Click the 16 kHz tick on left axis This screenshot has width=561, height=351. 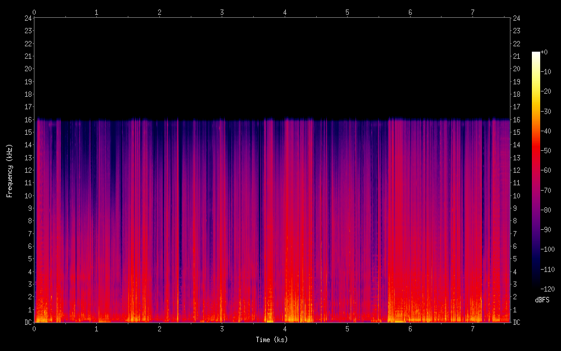coord(27,119)
